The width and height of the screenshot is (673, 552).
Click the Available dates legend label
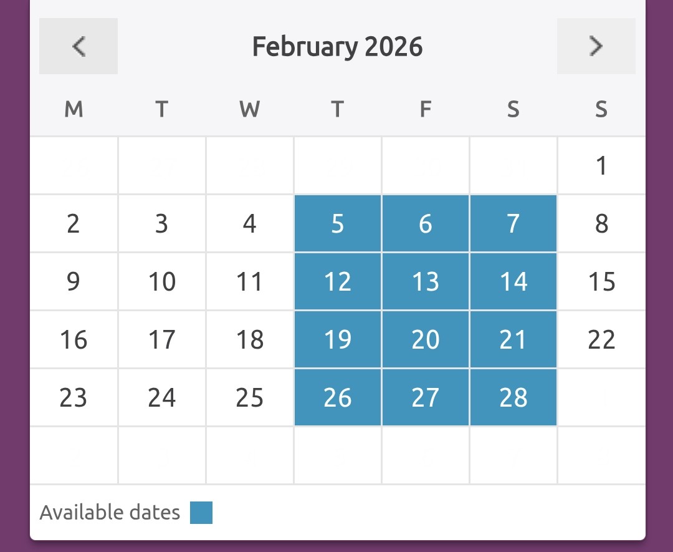[110, 513]
